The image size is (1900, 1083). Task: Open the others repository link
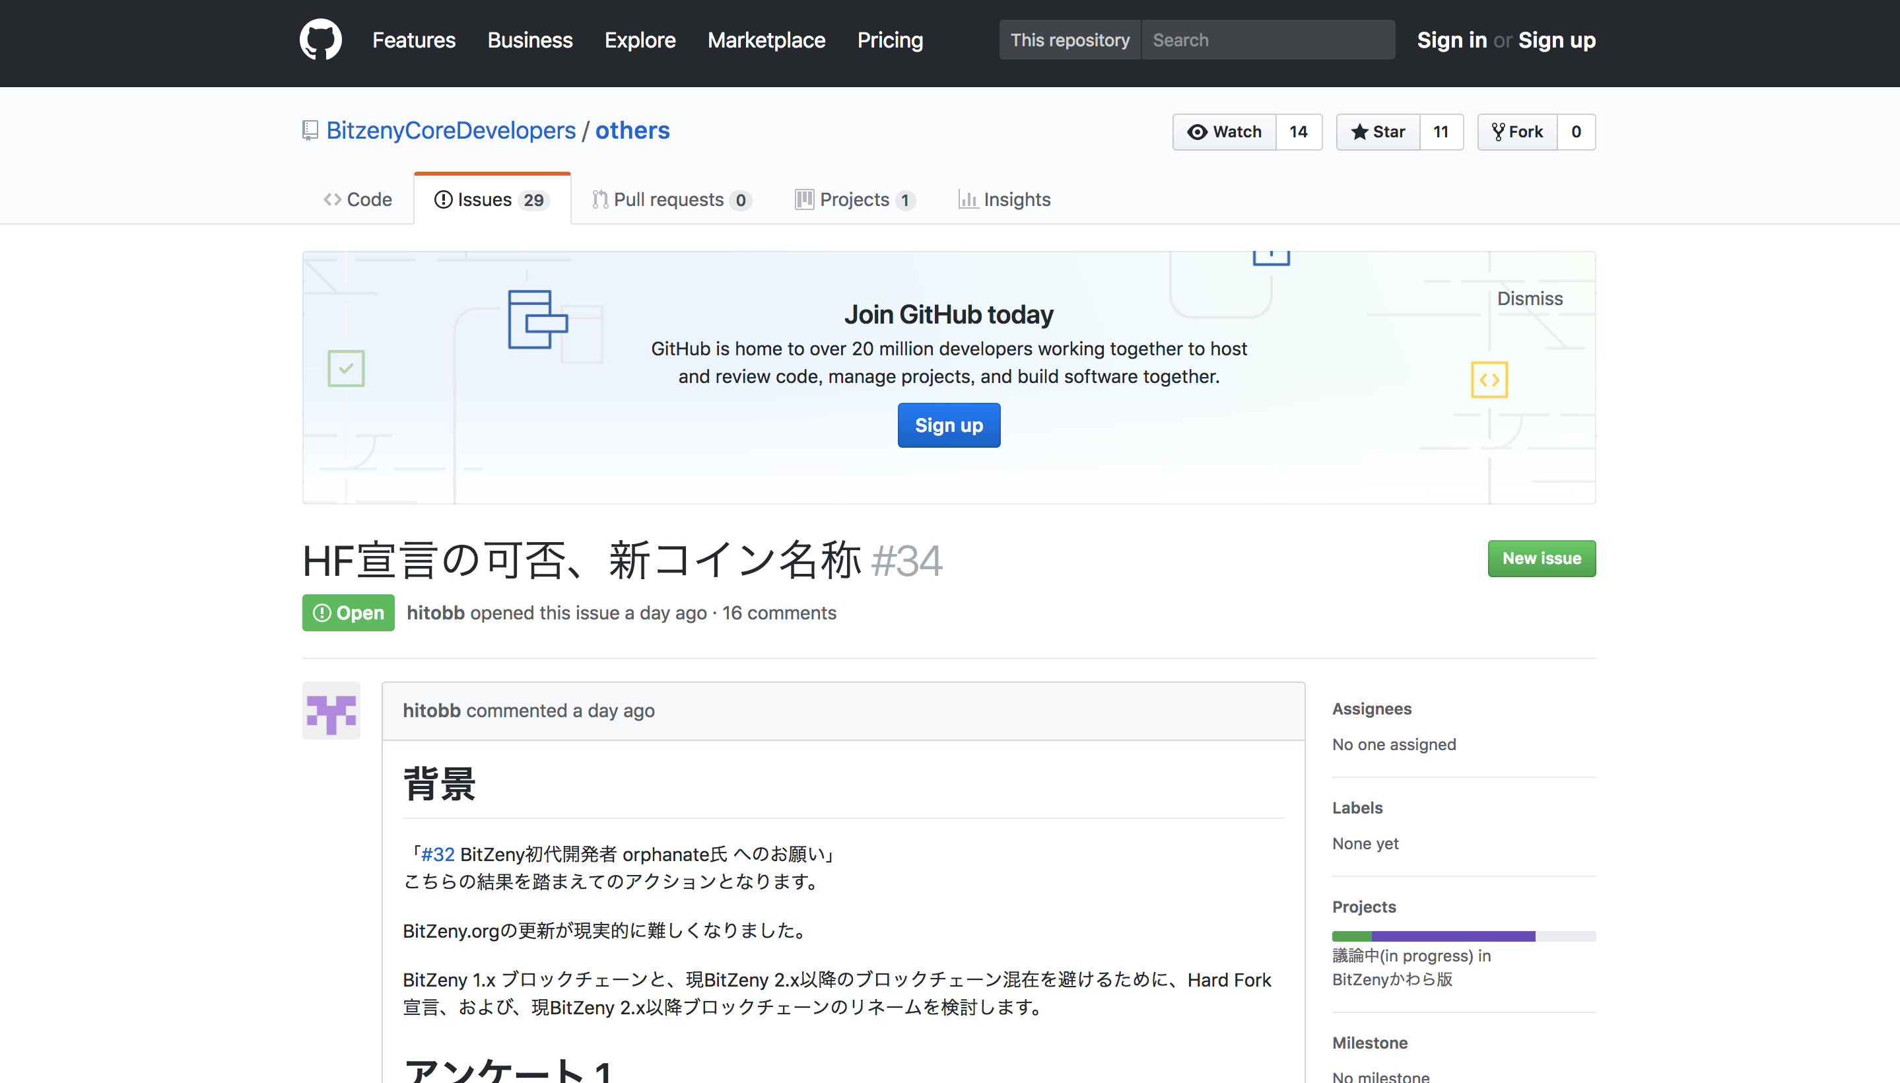point(632,131)
